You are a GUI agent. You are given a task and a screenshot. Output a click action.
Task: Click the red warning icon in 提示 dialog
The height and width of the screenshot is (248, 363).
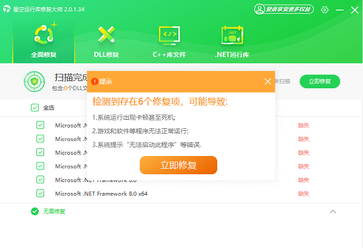pos(94,81)
